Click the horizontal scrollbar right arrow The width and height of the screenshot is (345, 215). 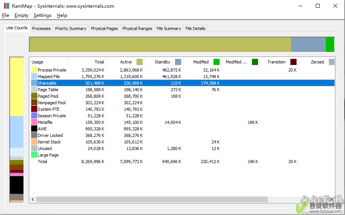[x=332, y=199]
